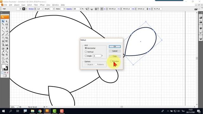Set fill mode to solid Color button
The height and width of the screenshot is (114, 203).
pyautogui.click(x=2, y=73)
